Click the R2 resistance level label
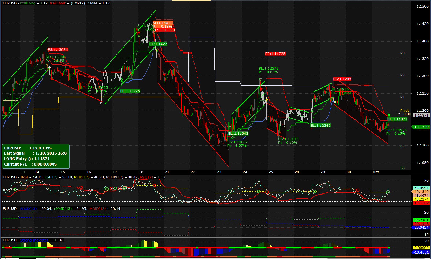Viewport: 431px width, 259px height. point(402,75)
